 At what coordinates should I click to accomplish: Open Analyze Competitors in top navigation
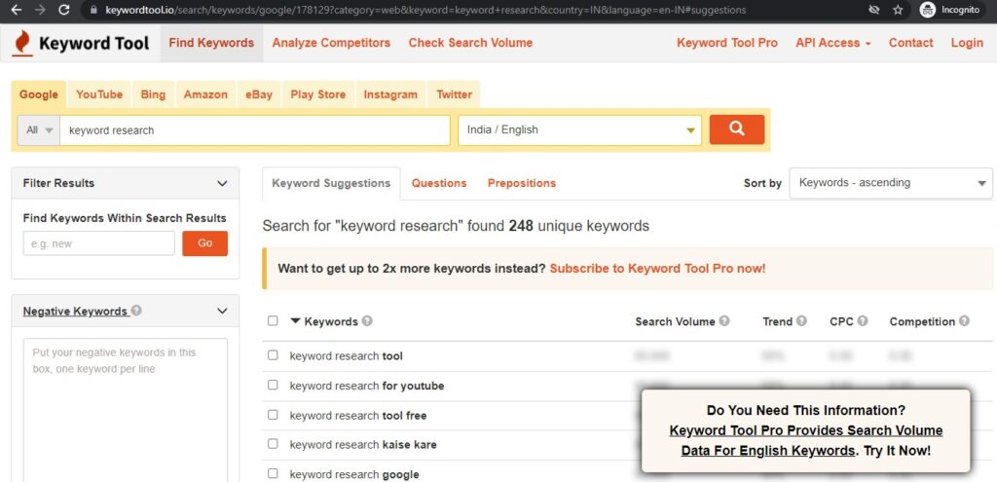[x=331, y=43]
